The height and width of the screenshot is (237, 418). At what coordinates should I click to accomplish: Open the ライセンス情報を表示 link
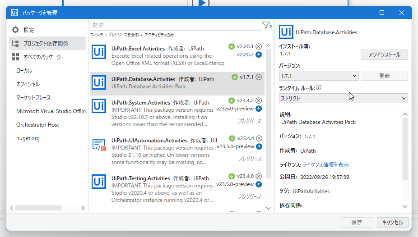[325, 164]
